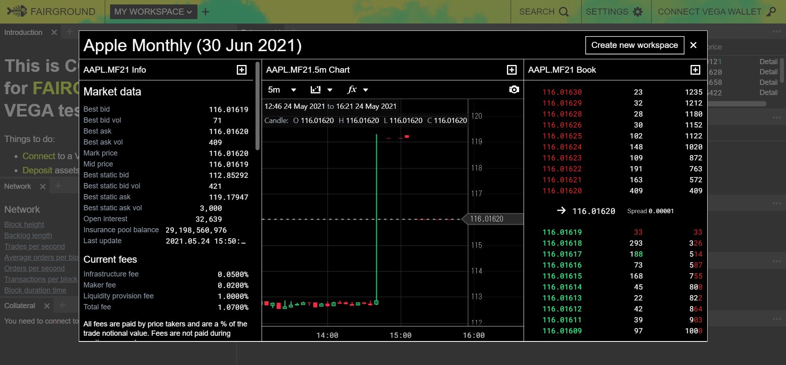Screen dimensions: 786x365
Task: Open the 5m interval dropdown
Action: point(282,90)
